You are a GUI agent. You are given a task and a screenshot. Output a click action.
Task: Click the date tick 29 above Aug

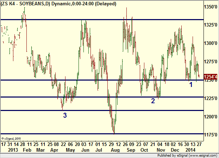111,144
